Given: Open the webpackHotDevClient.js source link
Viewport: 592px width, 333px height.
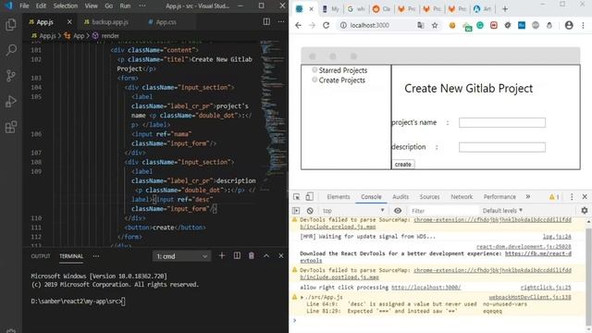Looking at the screenshot, I should [530, 297].
